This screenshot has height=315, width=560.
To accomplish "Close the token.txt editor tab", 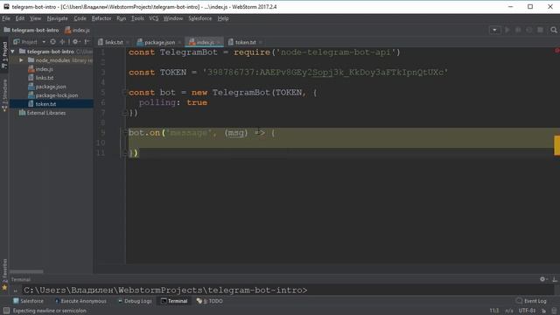I will coord(261,43).
